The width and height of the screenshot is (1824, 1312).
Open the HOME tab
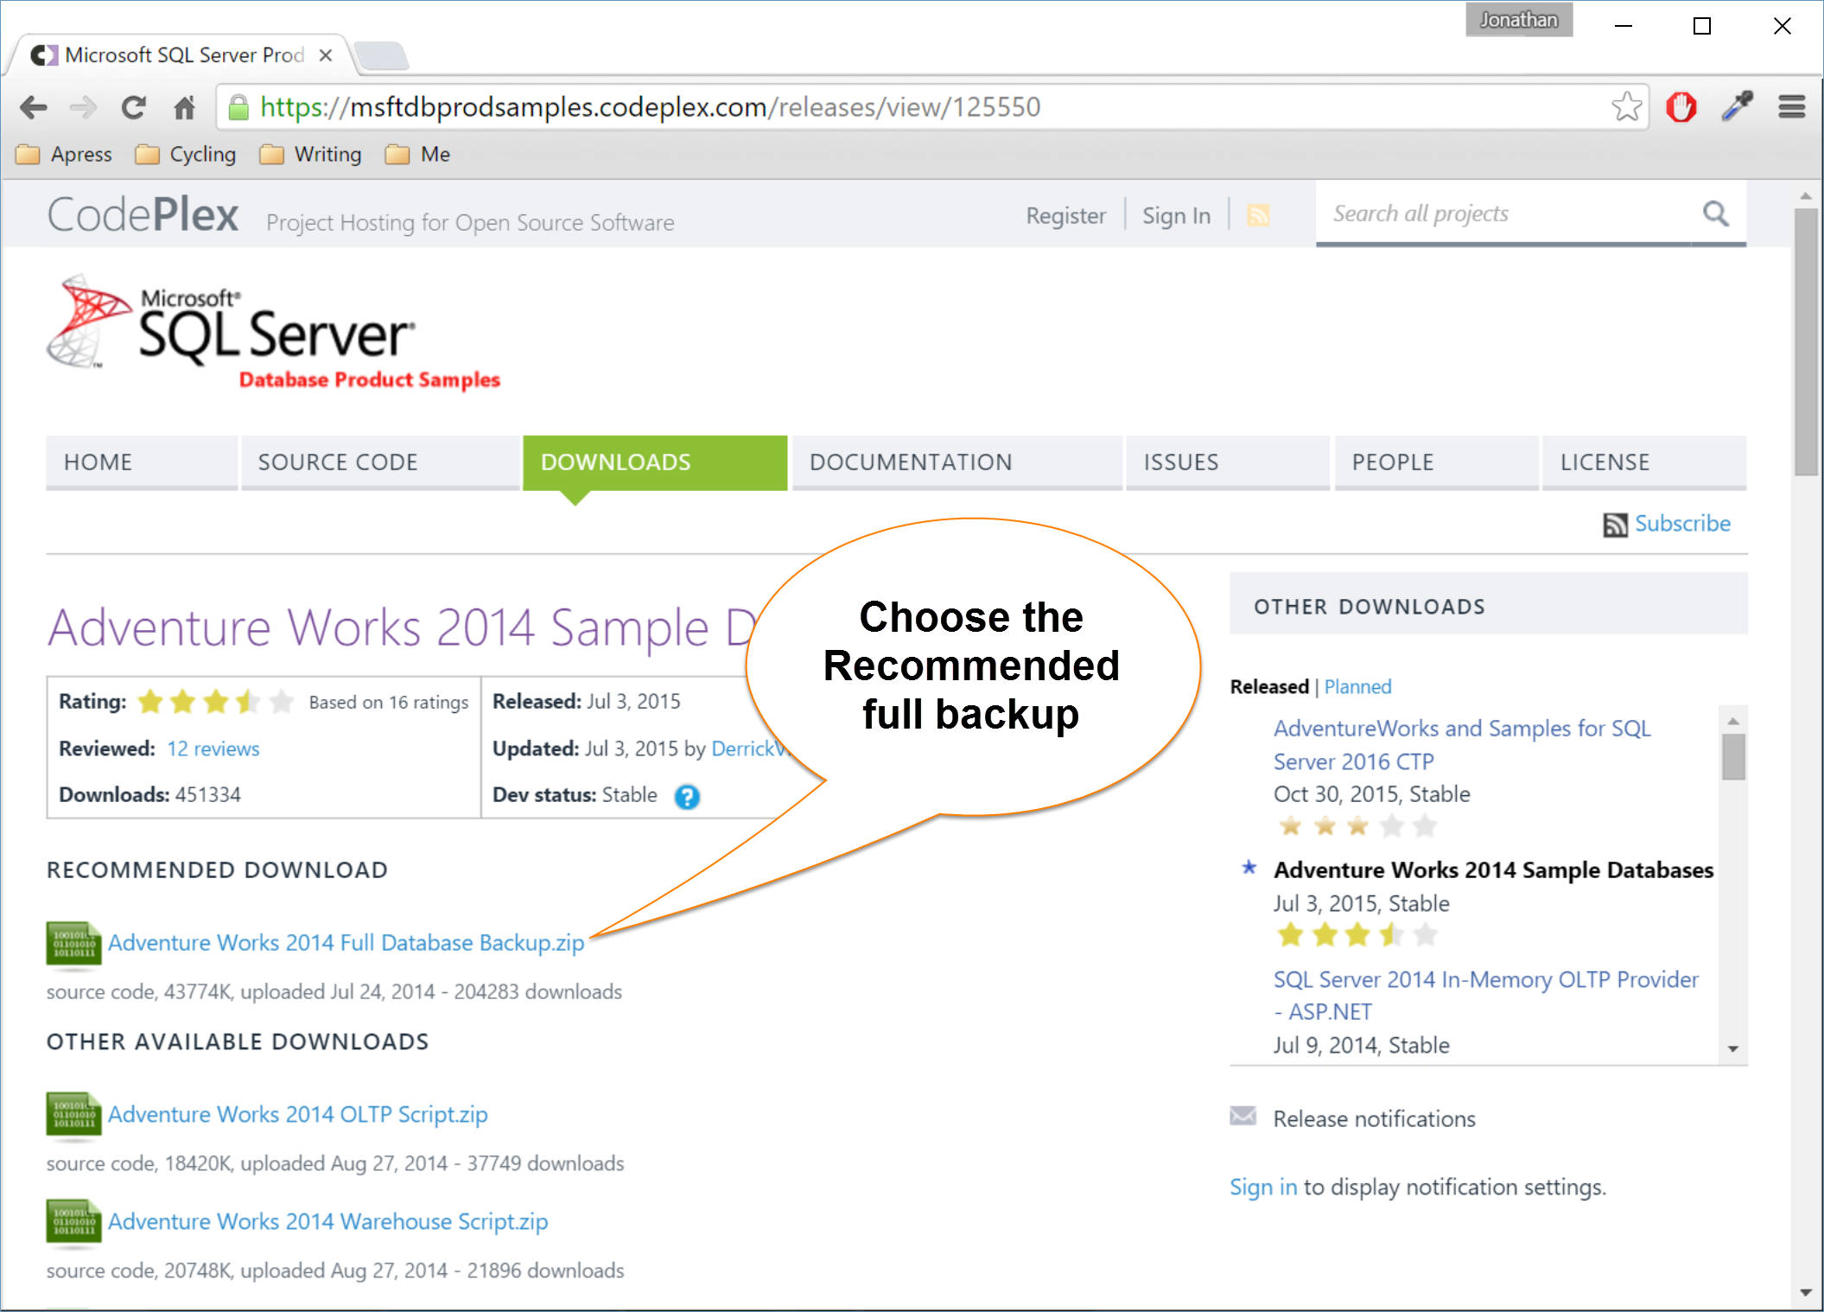click(x=142, y=462)
